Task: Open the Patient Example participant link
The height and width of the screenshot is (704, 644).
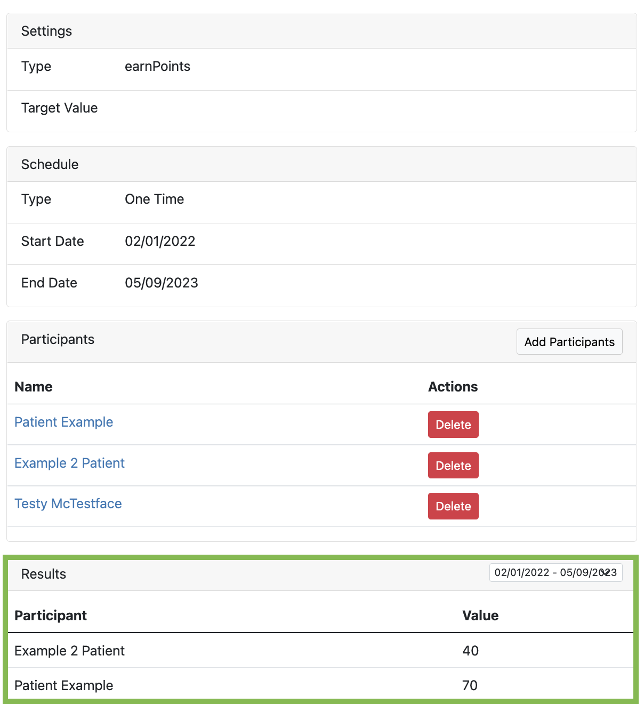Action: pyautogui.click(x=64, y=422)
